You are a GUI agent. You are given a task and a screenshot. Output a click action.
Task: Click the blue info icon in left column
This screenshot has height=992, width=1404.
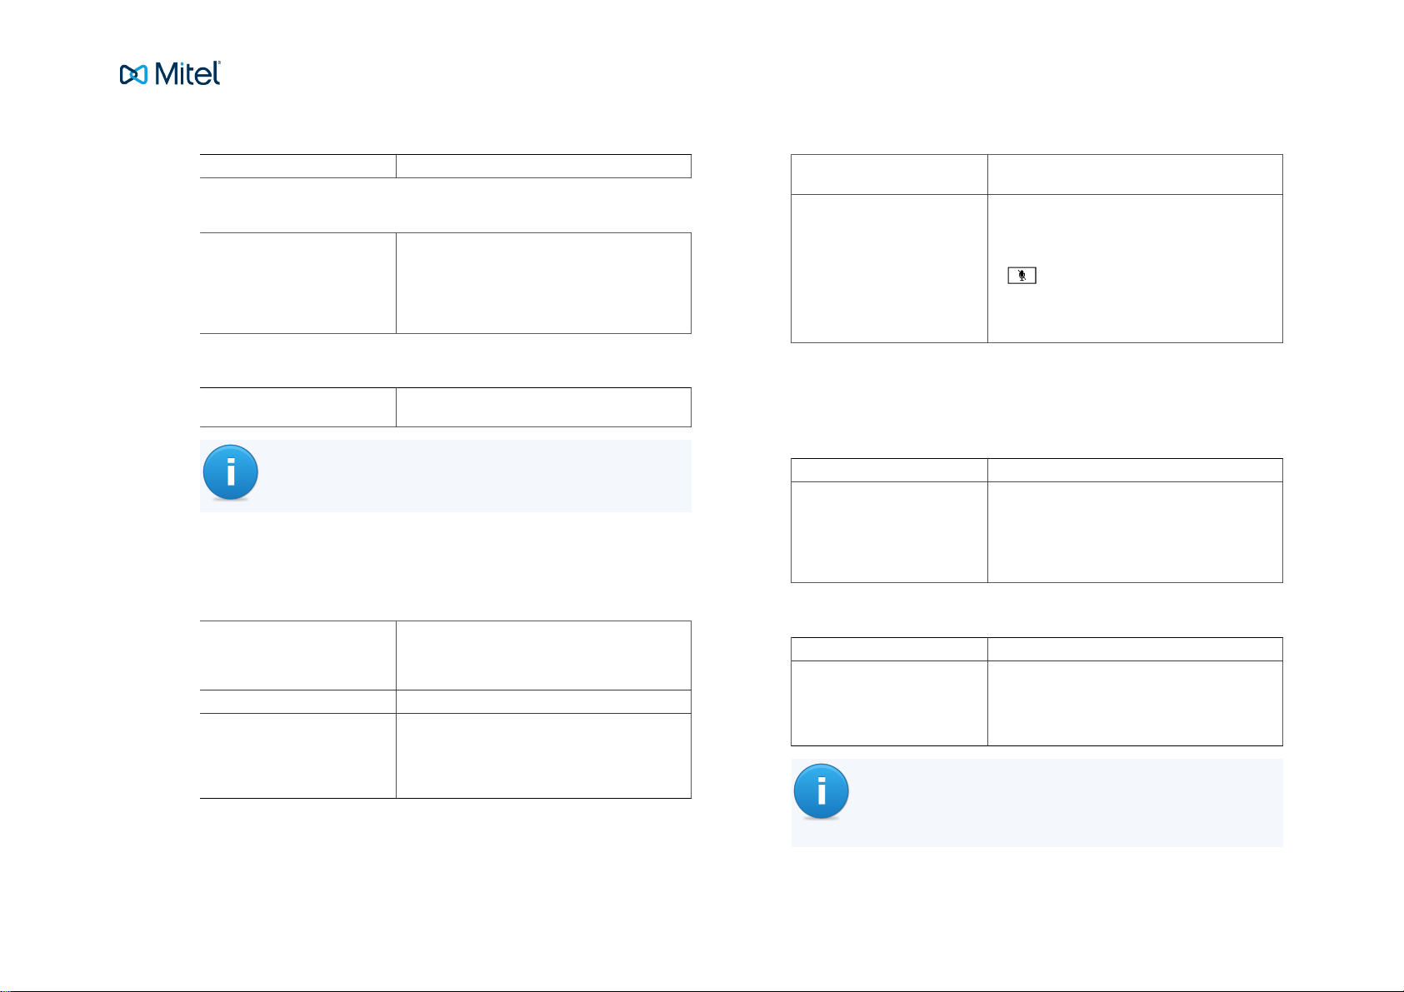[x=231, y=472]
